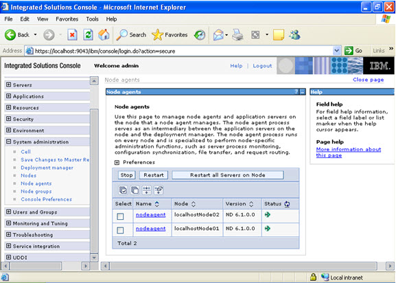Open the Edit menu

25,19
